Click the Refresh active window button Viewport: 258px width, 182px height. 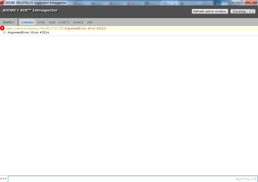(x=210, y=11)
